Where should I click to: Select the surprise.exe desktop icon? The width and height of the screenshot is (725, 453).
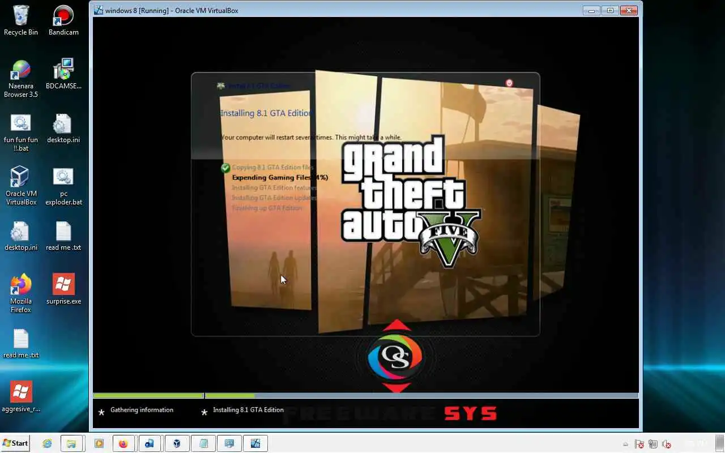click(x=63, y=289)
